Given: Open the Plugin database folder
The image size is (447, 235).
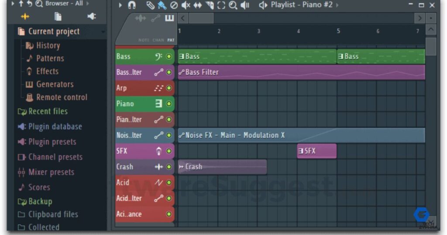Looking at the screenshot, I should 55,127.
